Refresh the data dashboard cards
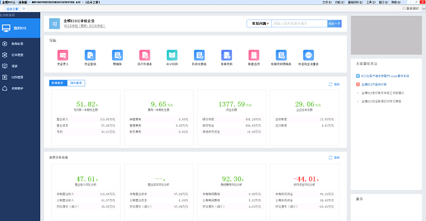 (334, 84)
